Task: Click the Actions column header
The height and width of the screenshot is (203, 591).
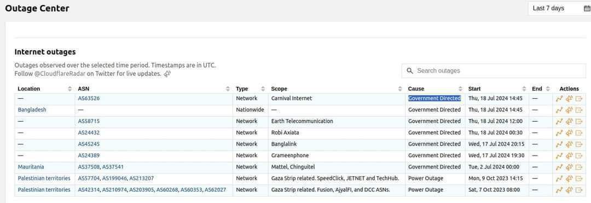Action: [569, 89]
